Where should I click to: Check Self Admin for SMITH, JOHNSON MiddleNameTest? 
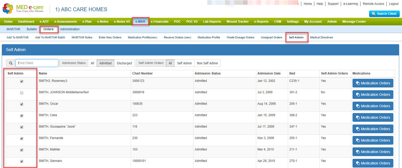click(22, 93)
